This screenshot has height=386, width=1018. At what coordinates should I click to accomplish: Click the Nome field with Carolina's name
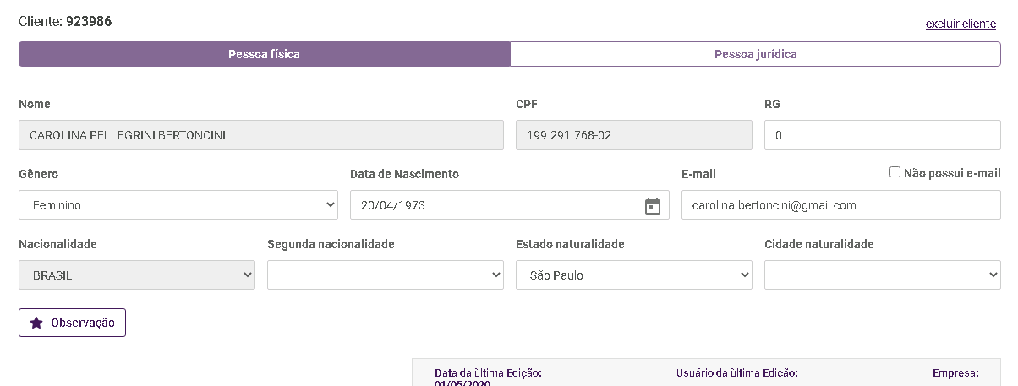click(260, 135)
